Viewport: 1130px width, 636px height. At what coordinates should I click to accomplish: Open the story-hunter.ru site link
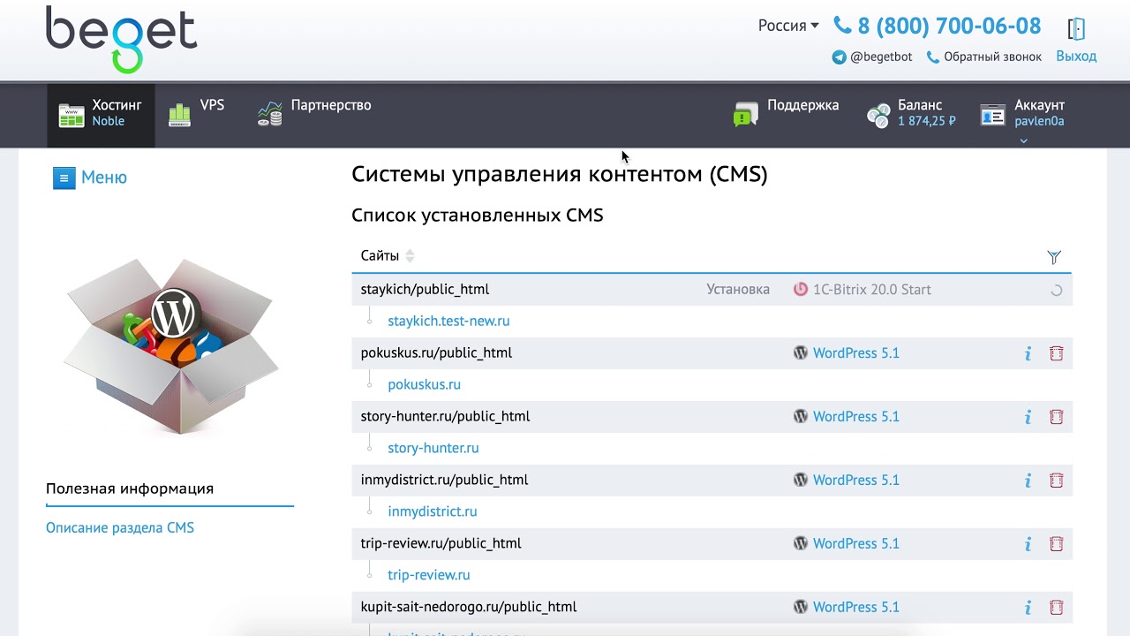433,448
